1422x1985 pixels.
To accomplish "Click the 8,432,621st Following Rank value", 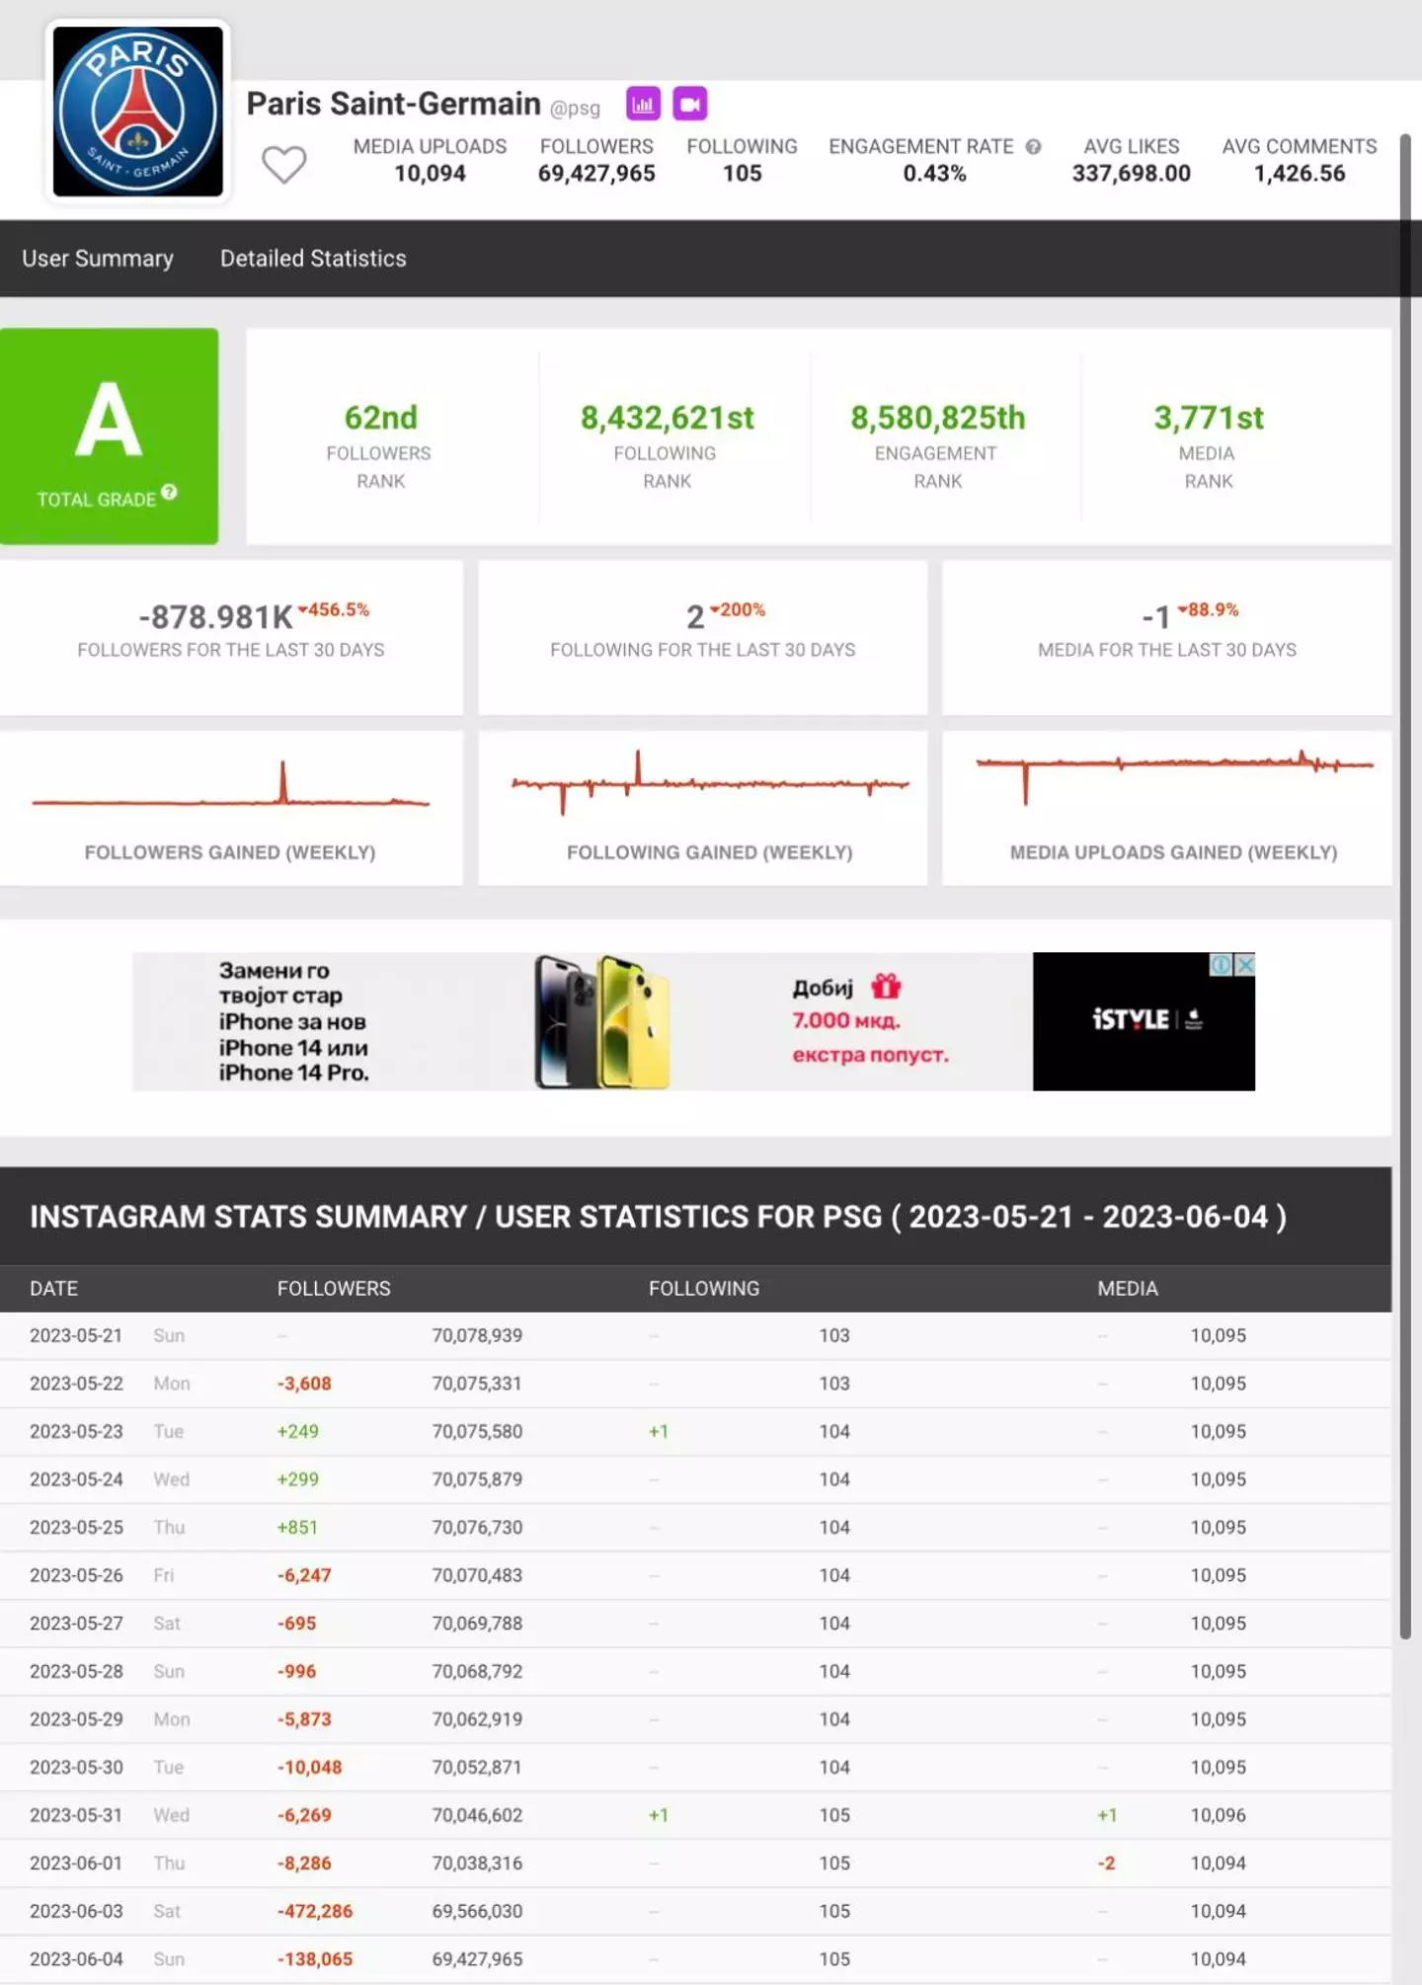I will click(667, 418).
